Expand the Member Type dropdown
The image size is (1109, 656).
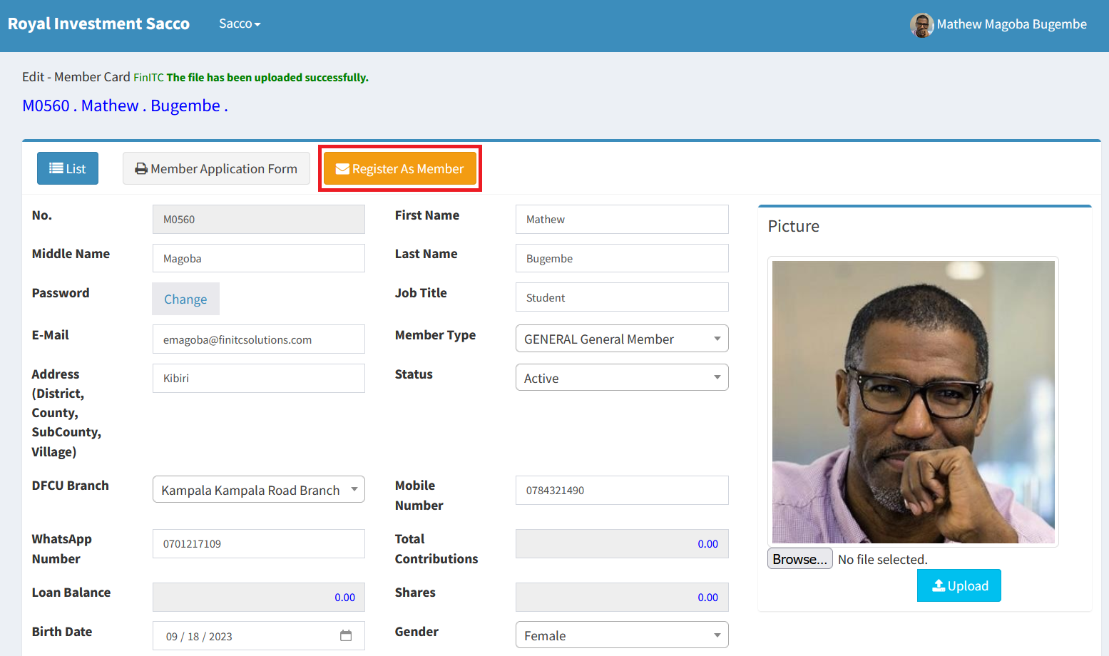click(621, 339)
